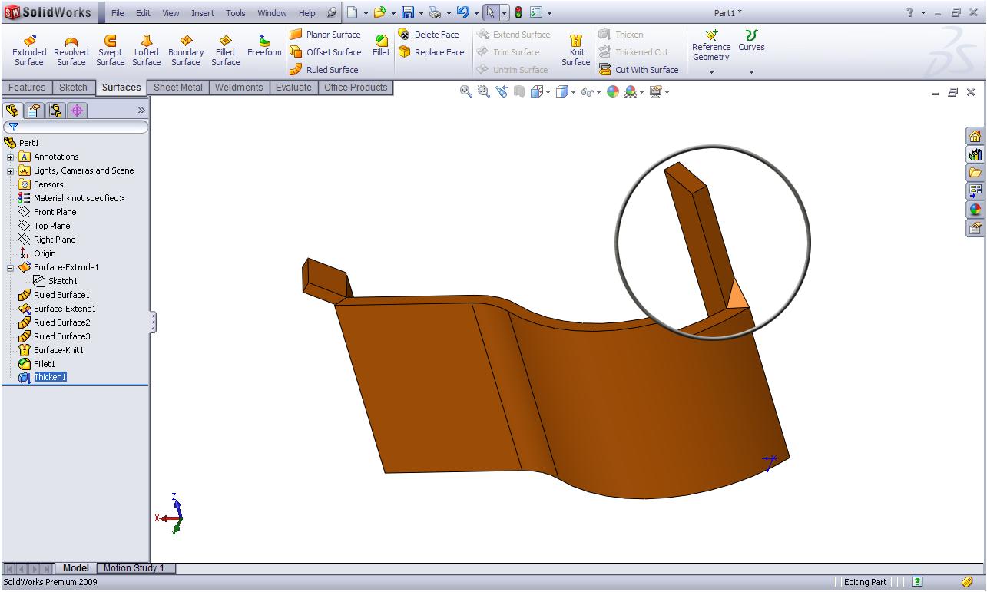Select the Ruled Surface command
Viewport: 987px width, 592px height.
(x=324, y=70)
